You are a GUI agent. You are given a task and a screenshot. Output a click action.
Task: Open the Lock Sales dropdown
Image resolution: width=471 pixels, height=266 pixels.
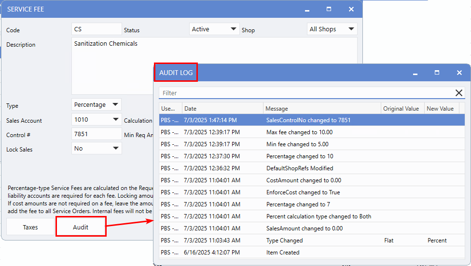coord(97,149)
